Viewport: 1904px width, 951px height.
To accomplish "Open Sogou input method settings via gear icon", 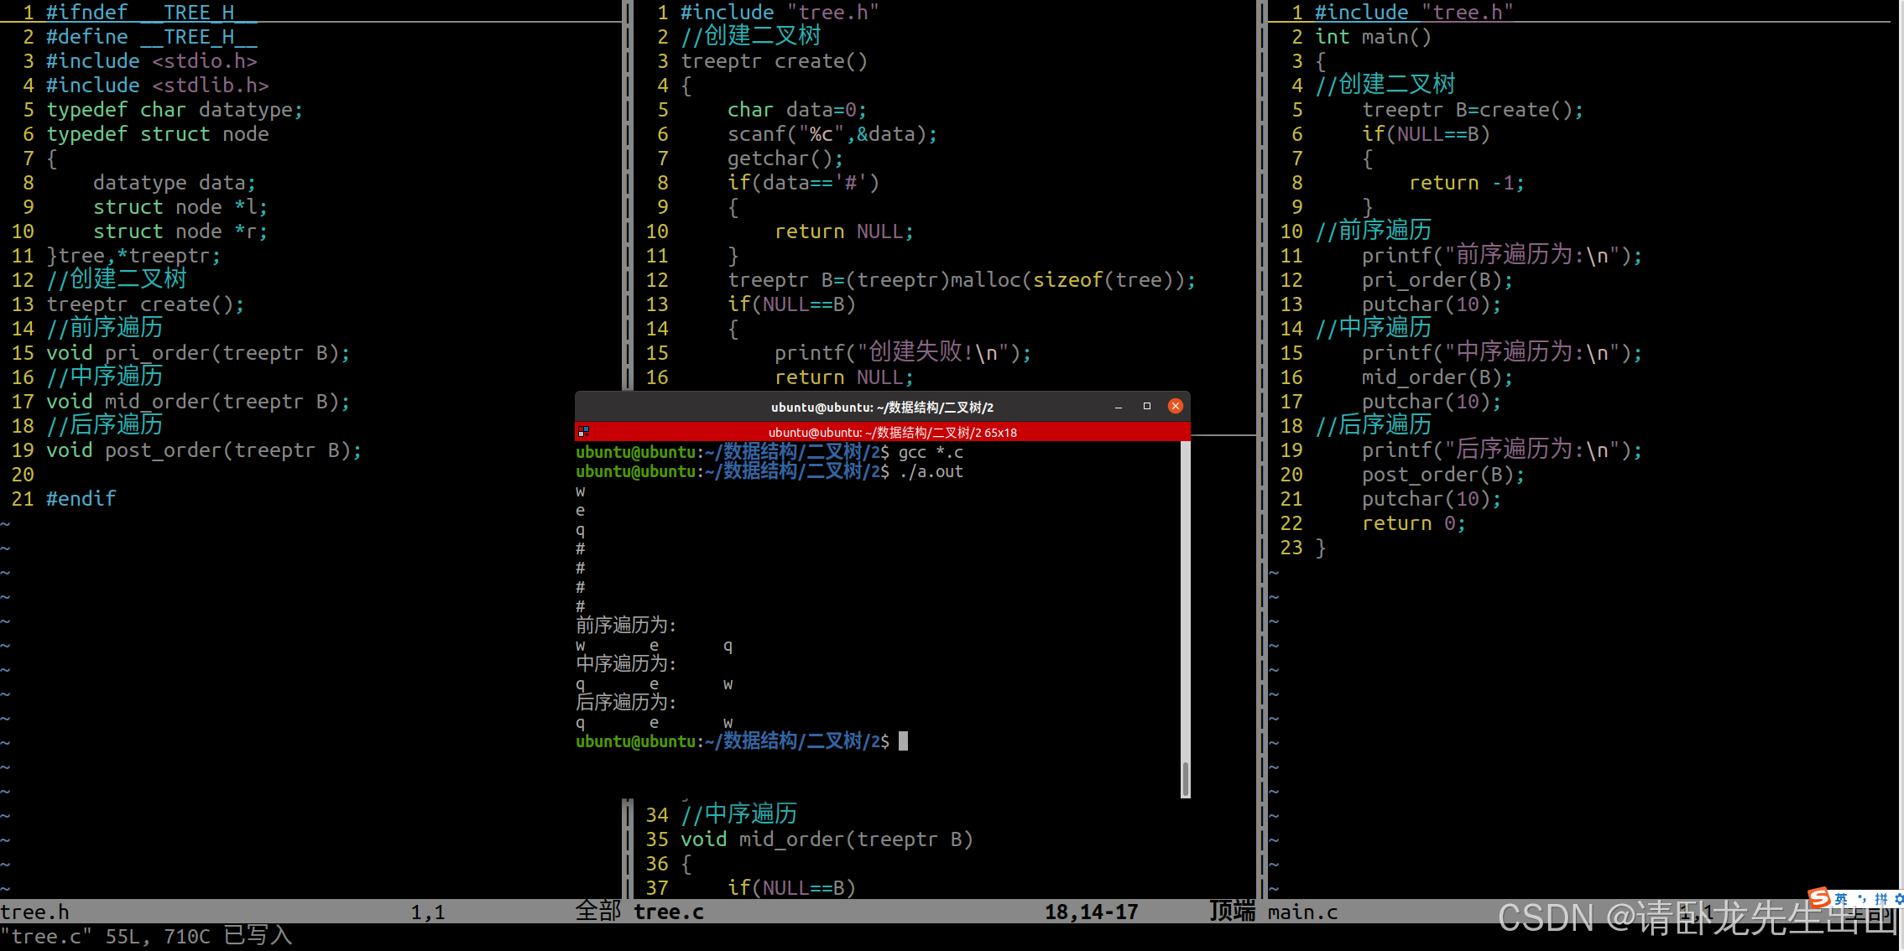I will [1900, 899].
